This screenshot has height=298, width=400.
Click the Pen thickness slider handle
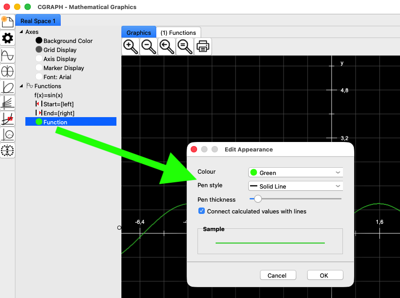[258, 199]
